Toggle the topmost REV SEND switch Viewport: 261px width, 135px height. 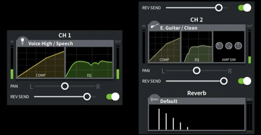click(x=245, y=8)
